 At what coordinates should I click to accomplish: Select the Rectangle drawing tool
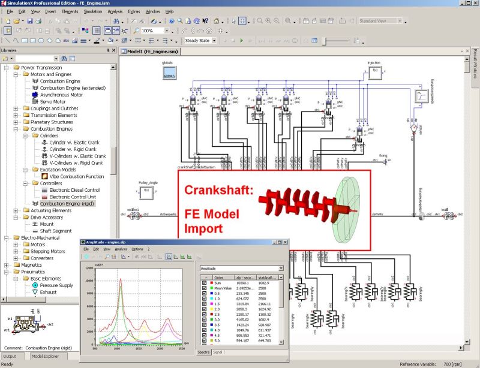[x=25, y=41]
